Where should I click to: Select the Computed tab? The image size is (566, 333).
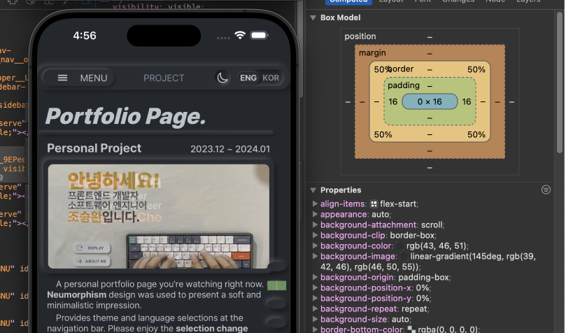348,1
